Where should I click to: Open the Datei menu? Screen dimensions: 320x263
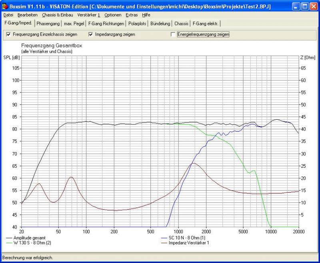pyautogui.click(x=8, y=15)
